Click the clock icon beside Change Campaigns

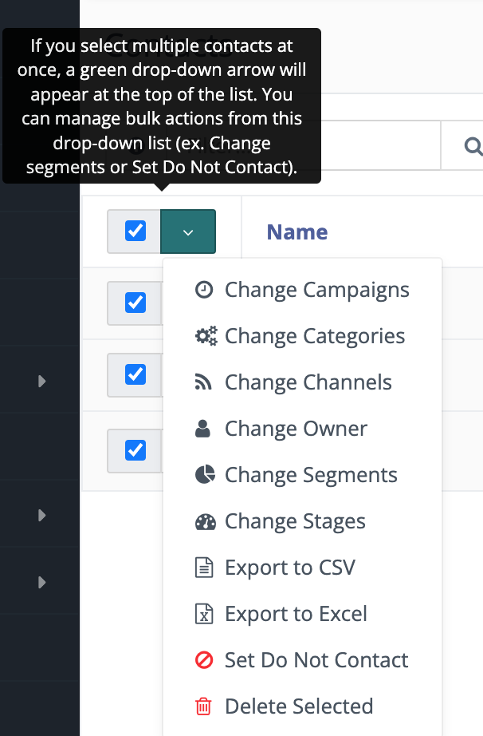(x=204, y=290)
